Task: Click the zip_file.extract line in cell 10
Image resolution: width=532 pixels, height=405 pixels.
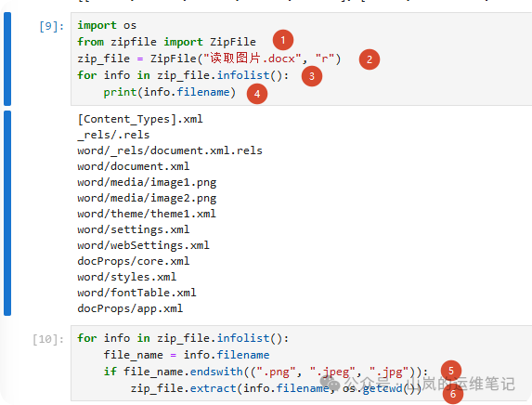Action: [276, 388]
